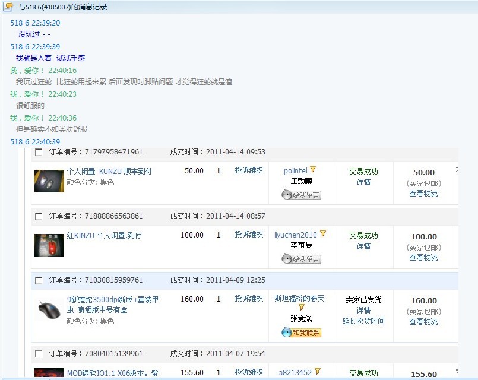Click 查看物流 for the 100.00 order
Image resolution: width=478 pixels, height=380 pixels.
[x=423, y=258]
